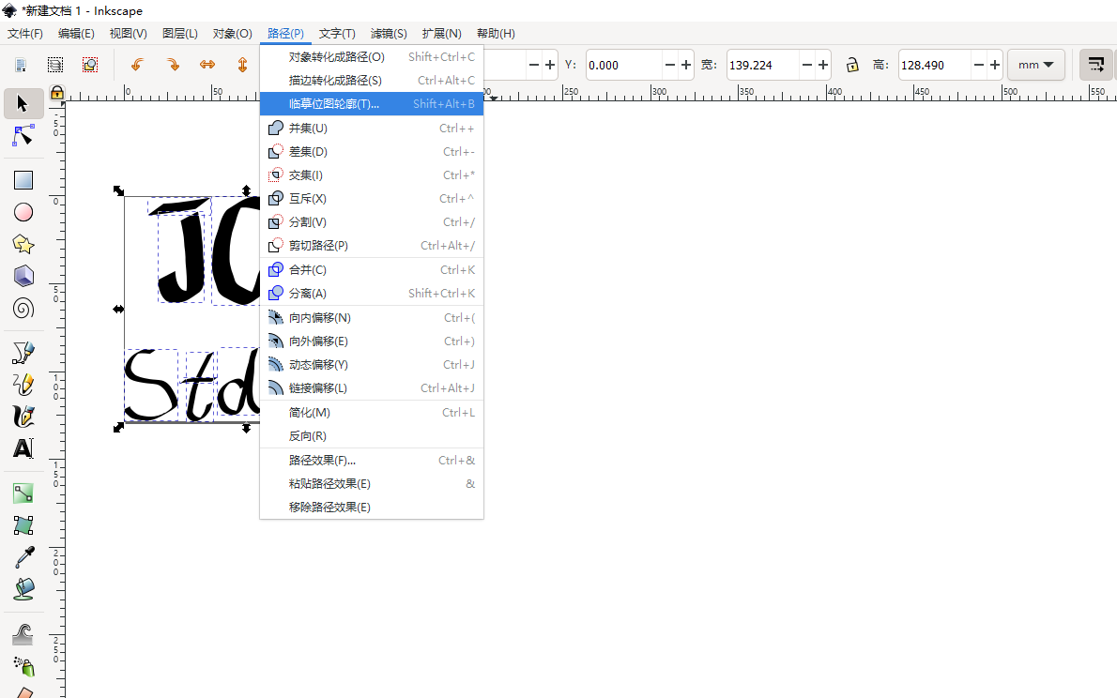Screen dimensions: 1117x698
Task: Open the 视图(V) menu
Action: pos(129,34)
